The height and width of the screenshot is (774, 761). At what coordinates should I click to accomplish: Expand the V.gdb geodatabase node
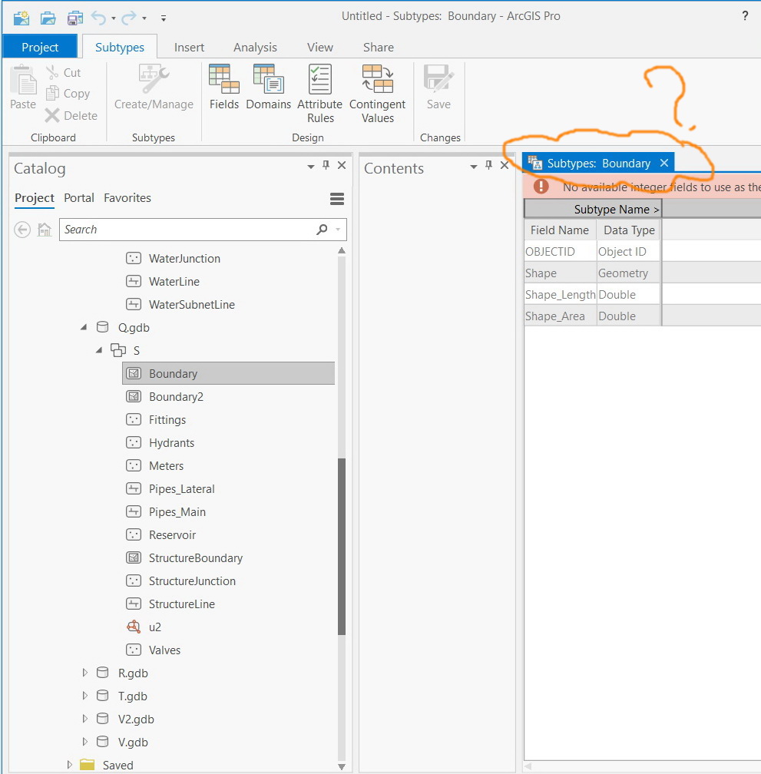pos(84,742)
